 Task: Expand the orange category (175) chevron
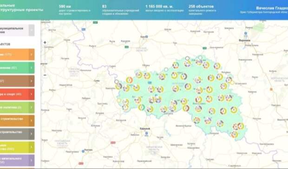[32, 54]
